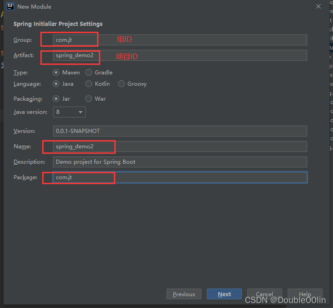Choose Kotlin as language
Screen dimensions: 333x308
pyautogui.click(x=98, y=84)
